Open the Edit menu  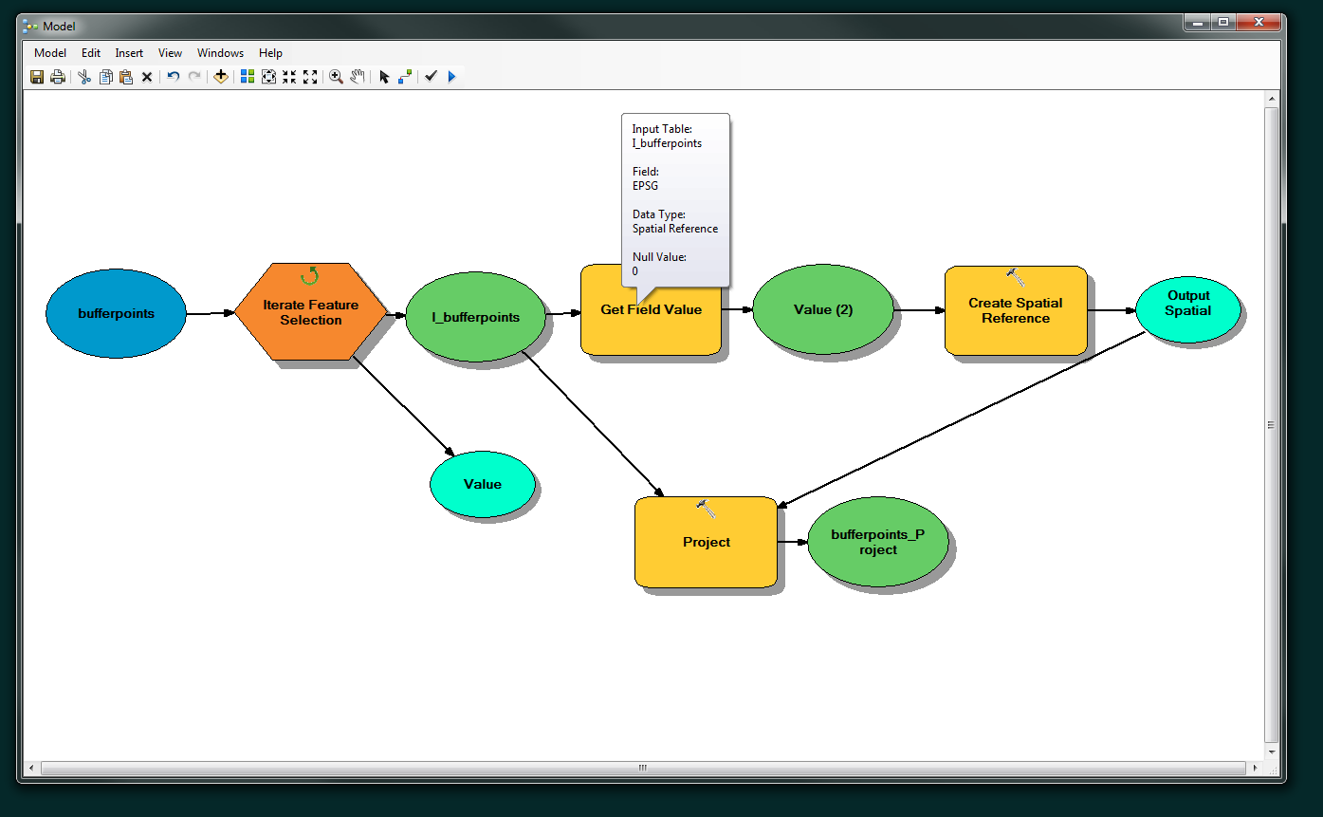click(91, 53)
